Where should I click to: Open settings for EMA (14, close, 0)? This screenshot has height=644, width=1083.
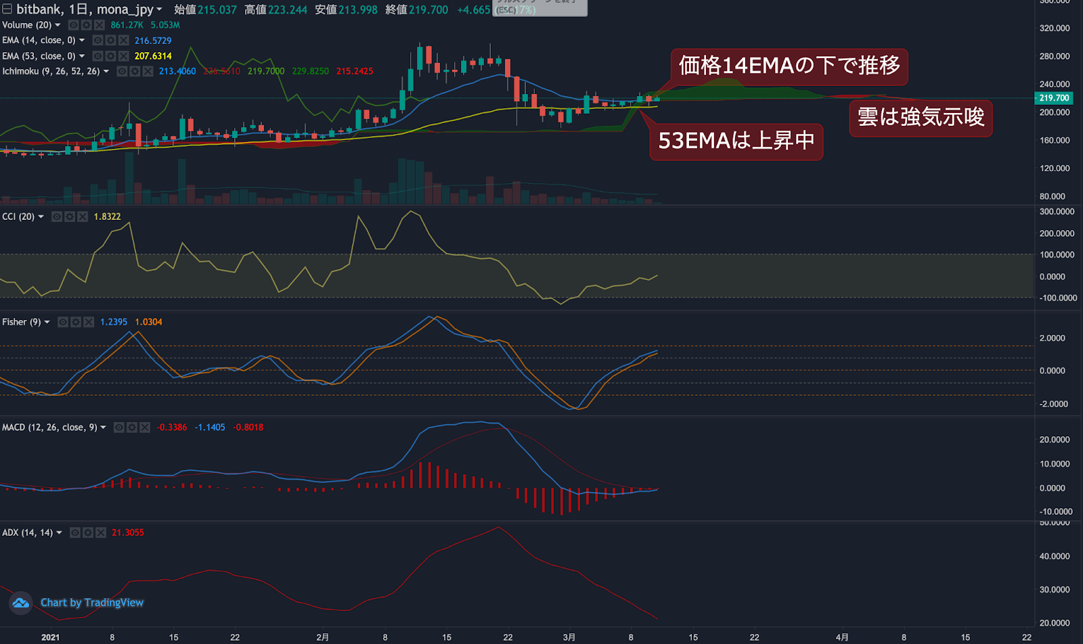pos(111,41)
